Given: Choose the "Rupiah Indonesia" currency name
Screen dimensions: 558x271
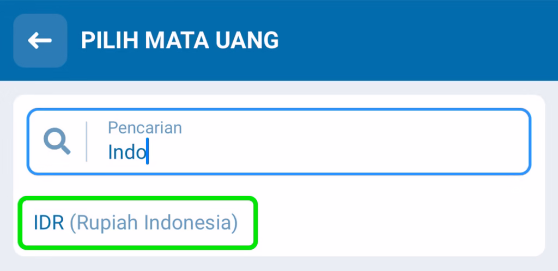Looking at the screenshot, I should point(154,223).
